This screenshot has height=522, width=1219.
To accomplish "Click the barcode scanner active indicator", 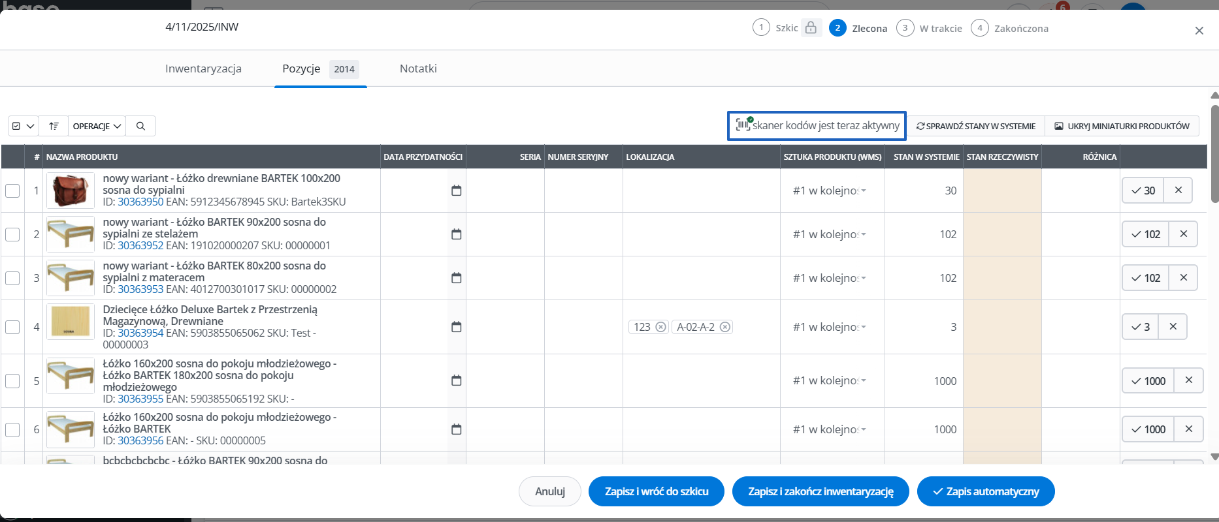I will [817, 125].
